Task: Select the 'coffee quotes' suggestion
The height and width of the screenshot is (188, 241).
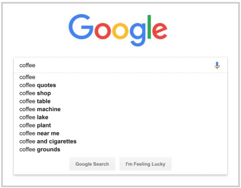Action: 38,85
